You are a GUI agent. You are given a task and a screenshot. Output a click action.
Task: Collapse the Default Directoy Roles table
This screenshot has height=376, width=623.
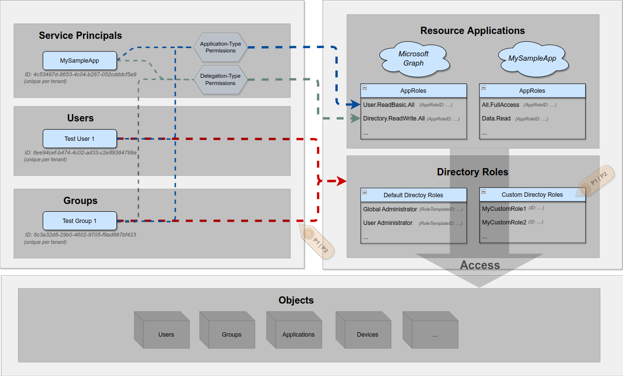(x=364, y=193)
